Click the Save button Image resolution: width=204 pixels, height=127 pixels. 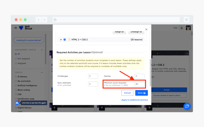(141, 93)
